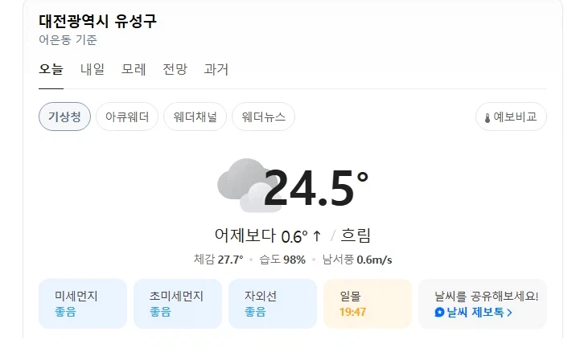Choose the 웨더뉴스 provider chip

[263, 117]
